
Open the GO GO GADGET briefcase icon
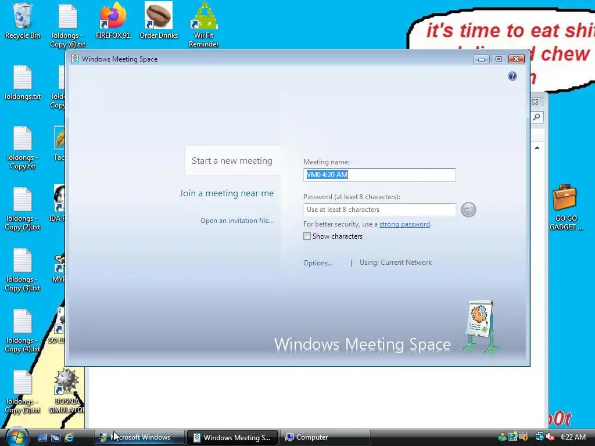coord(566,207)
